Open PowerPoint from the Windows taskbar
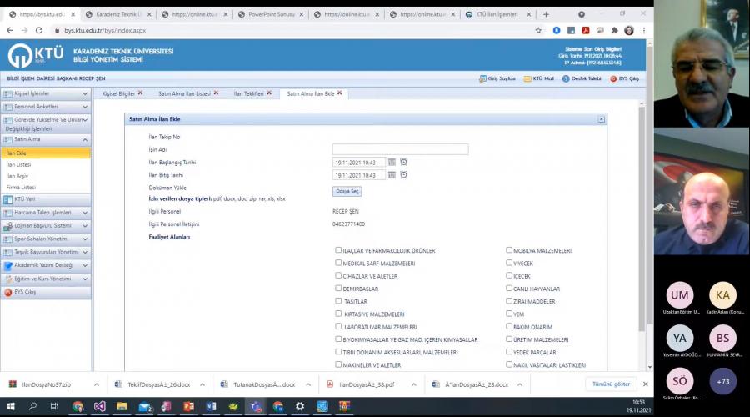This screenshot has height=417, width=750. (x=188, y=406)
